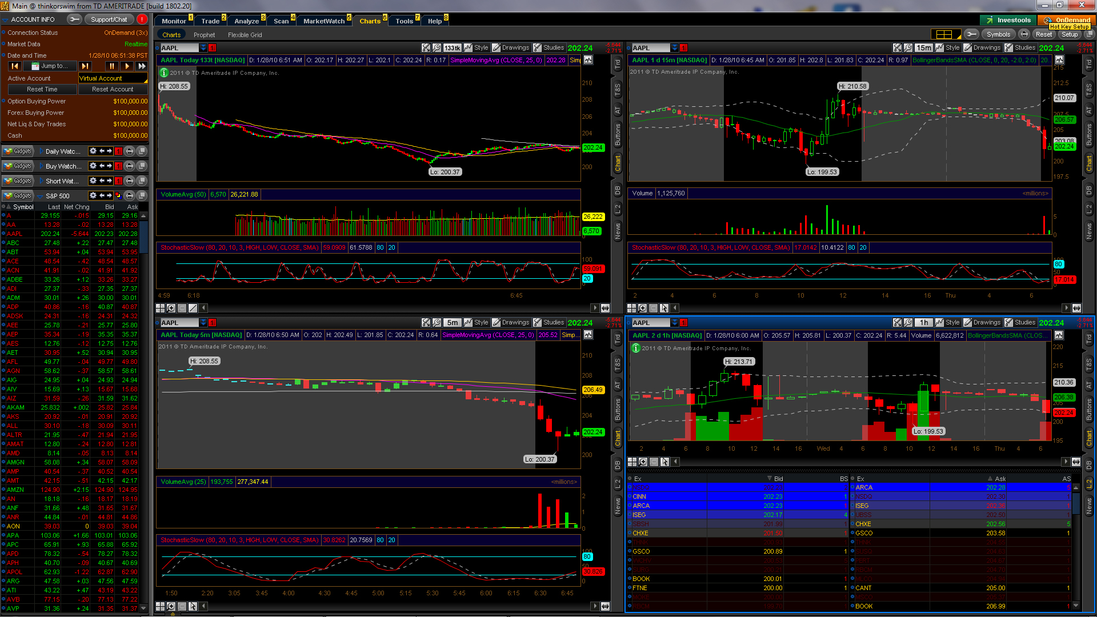
Task: Switch to the Scan tab
Action: tap(281, 21)
